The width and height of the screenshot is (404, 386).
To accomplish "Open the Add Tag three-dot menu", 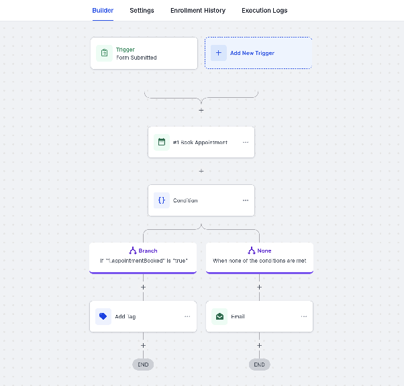I will (x=187, y=316).
